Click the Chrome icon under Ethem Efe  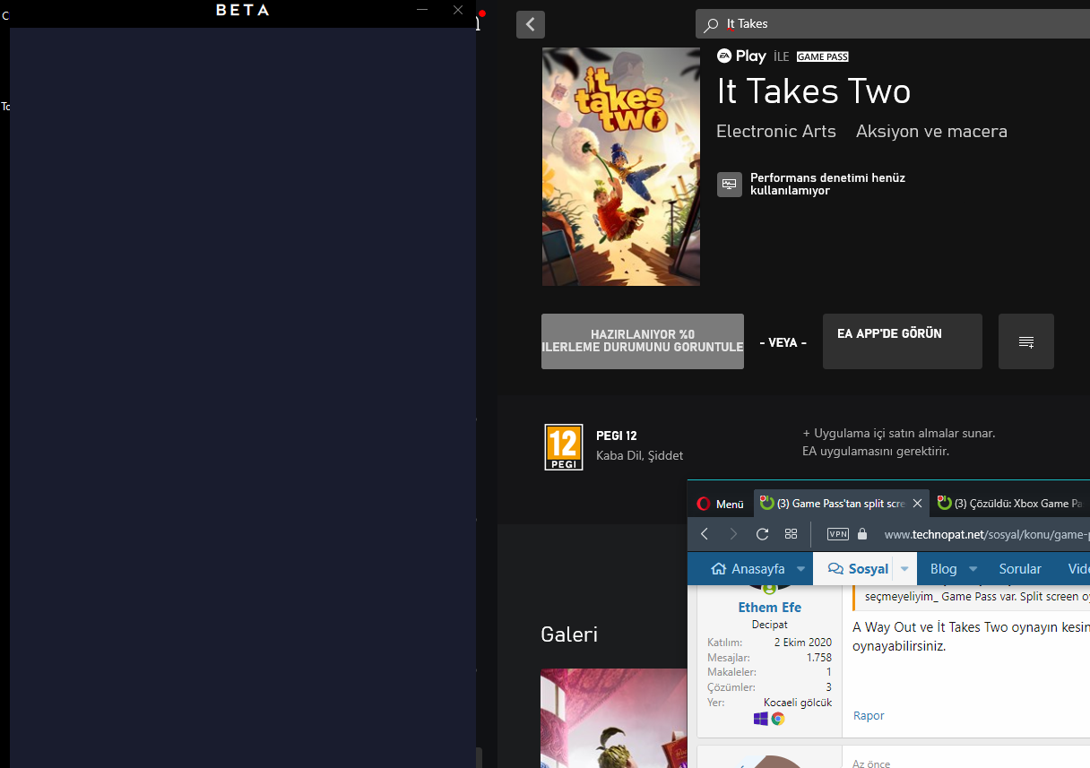click(x=778, y=719)
